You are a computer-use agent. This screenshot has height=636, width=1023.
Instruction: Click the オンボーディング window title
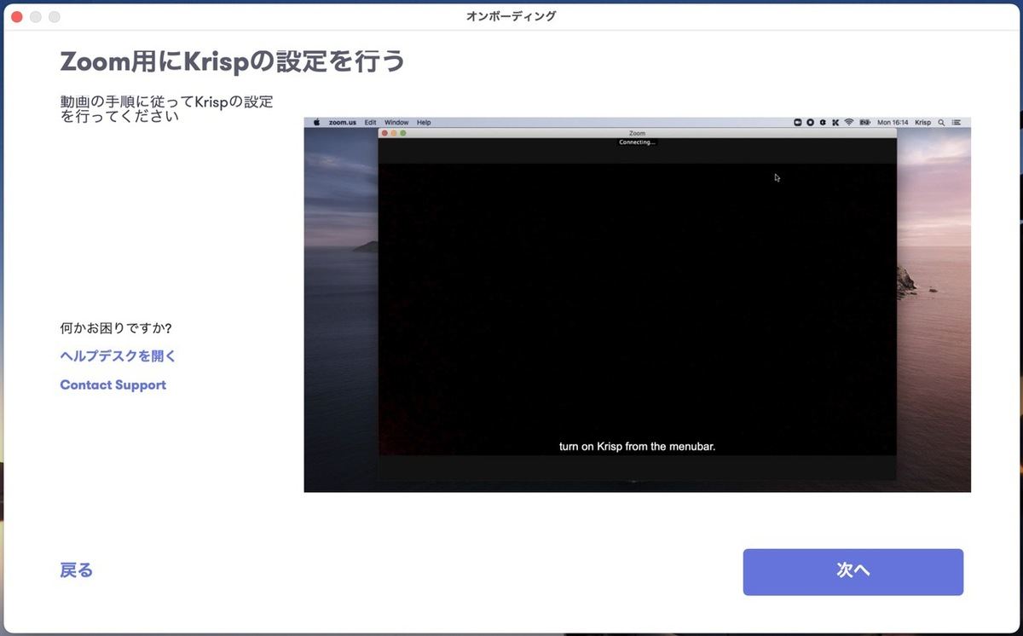pos(512,16)
